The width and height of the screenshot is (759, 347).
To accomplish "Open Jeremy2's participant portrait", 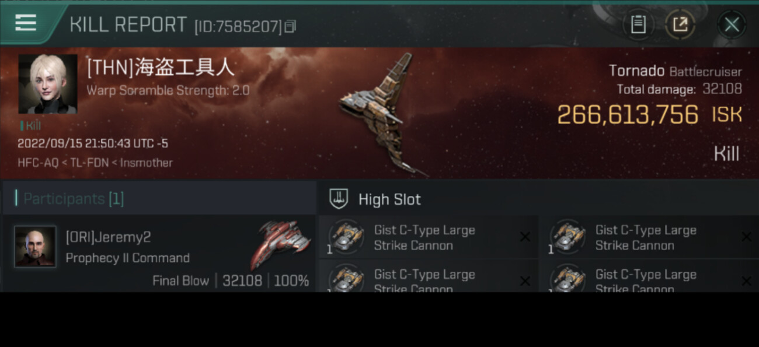I will (35, 247).
